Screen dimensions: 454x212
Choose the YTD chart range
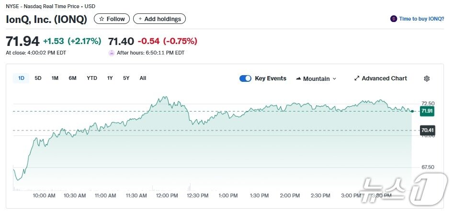coord(92,78)
